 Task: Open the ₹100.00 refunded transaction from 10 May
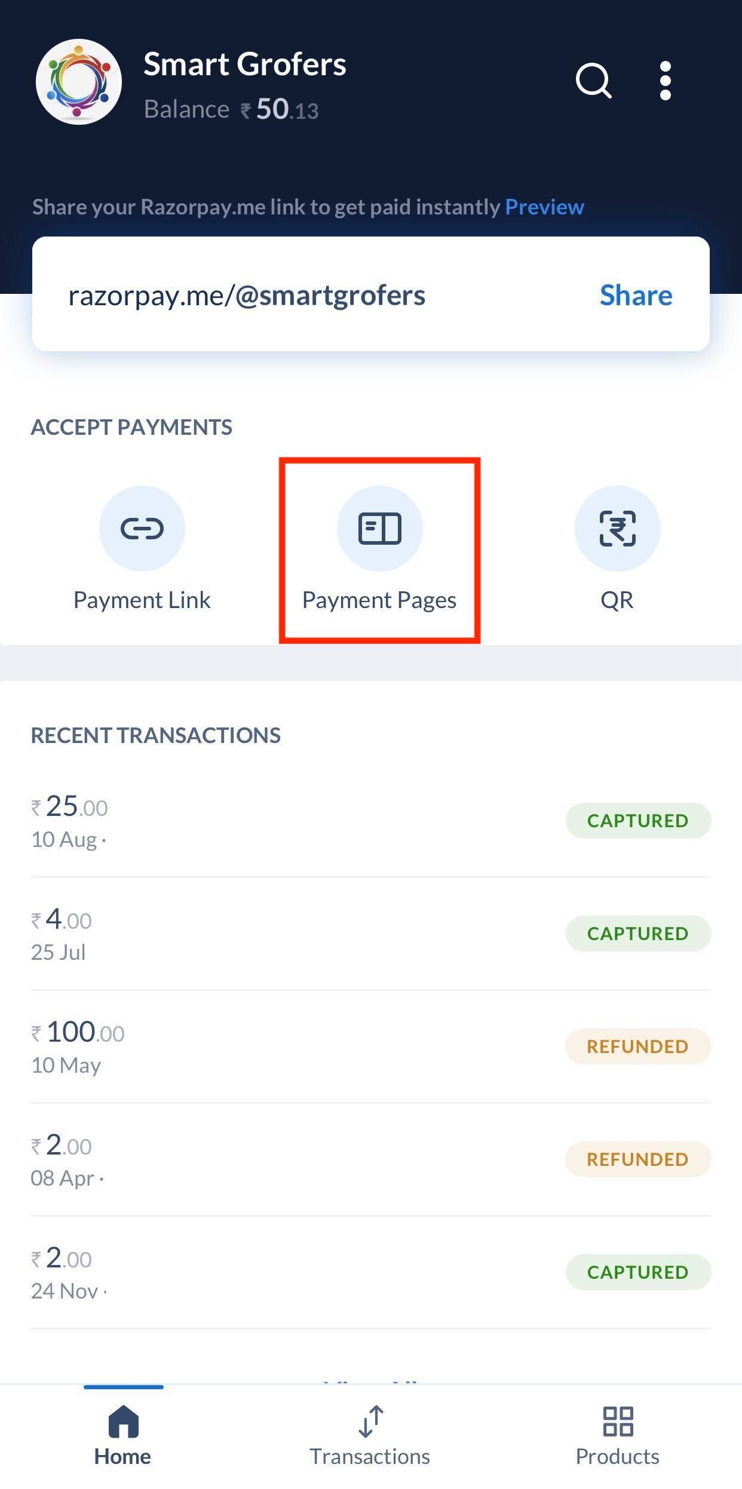(x=370, y=1046)
